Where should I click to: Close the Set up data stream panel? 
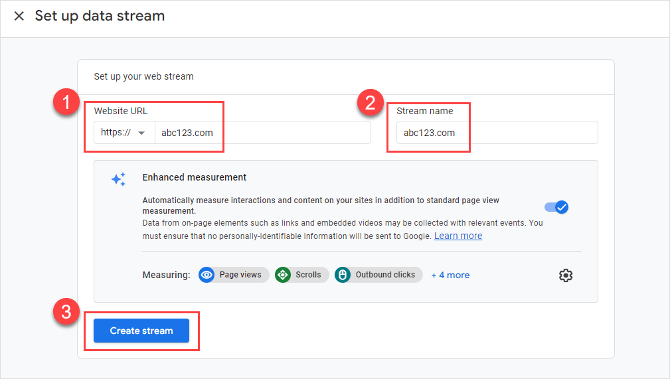(19, 16)
